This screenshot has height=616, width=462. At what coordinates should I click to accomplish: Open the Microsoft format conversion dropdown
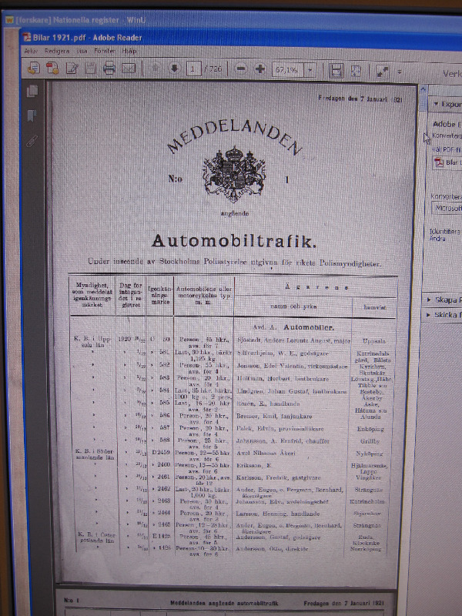point(447,208)
